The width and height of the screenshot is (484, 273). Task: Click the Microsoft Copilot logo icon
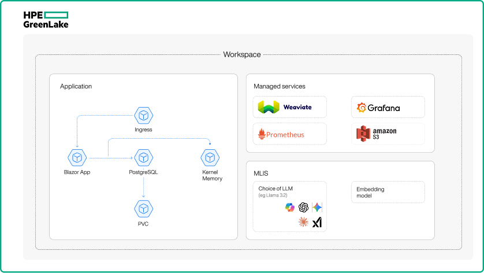pyautogui.click(x=290, y=208)
